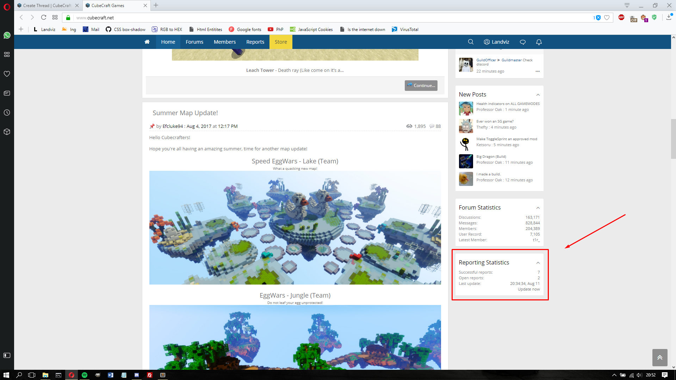Click the Continue... button
Viewport: 676px width, 380px height.
(421, 86)
